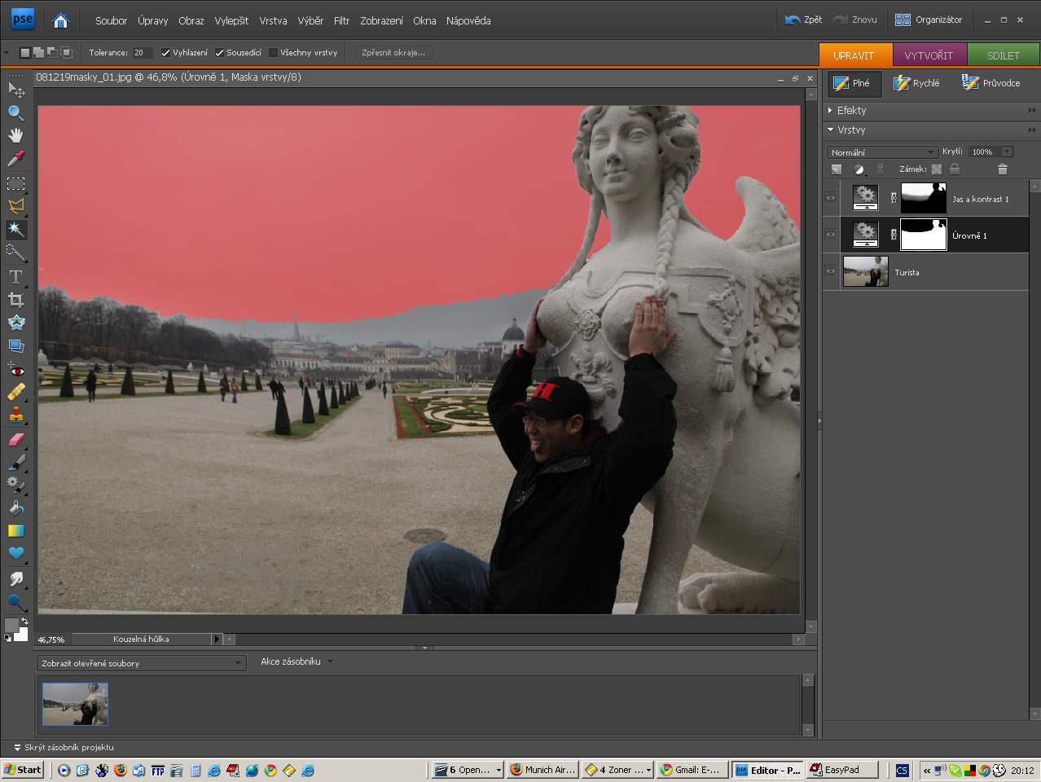
Task: Click the foreground color swatch
Action: (x=11, y=626)
